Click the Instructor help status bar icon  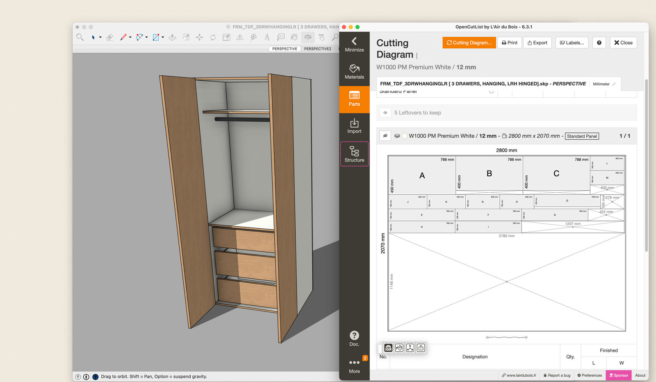point(95,377)
